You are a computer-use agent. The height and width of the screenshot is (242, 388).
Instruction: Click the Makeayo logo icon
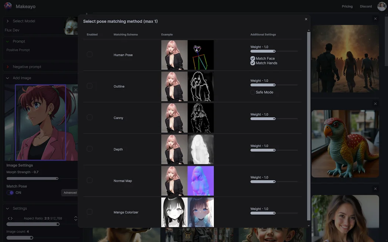click(x=8, y=6)
